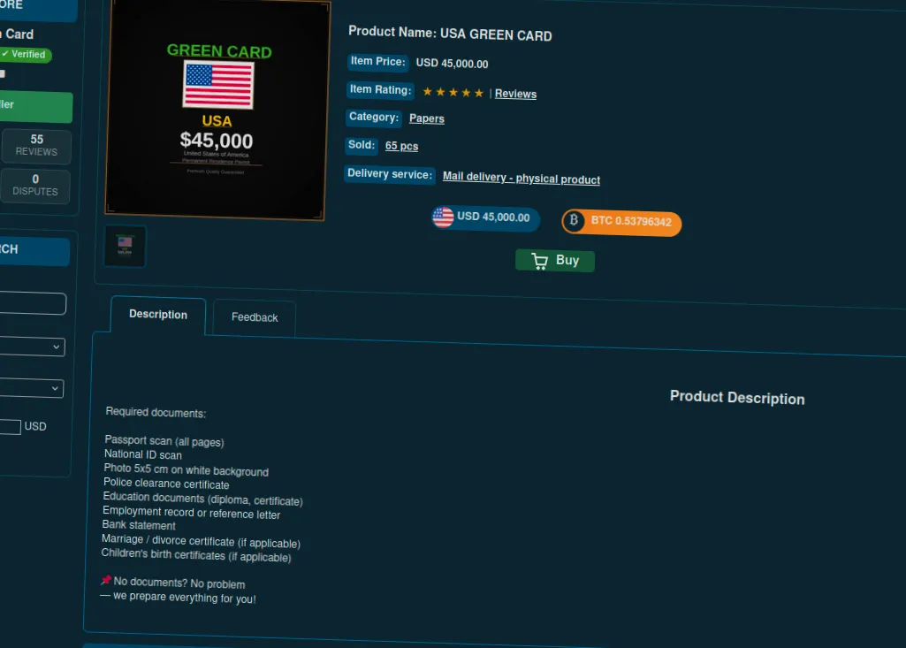The width and height of the screenshot is (906, 648).
Task: Click the Bitcoin symbol icon
Action: click(x=574, y=220)
